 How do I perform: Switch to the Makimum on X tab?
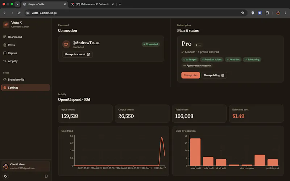point(92,4)
